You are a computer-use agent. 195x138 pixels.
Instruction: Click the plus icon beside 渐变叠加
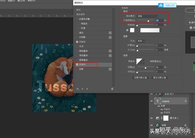pos(110,56)
